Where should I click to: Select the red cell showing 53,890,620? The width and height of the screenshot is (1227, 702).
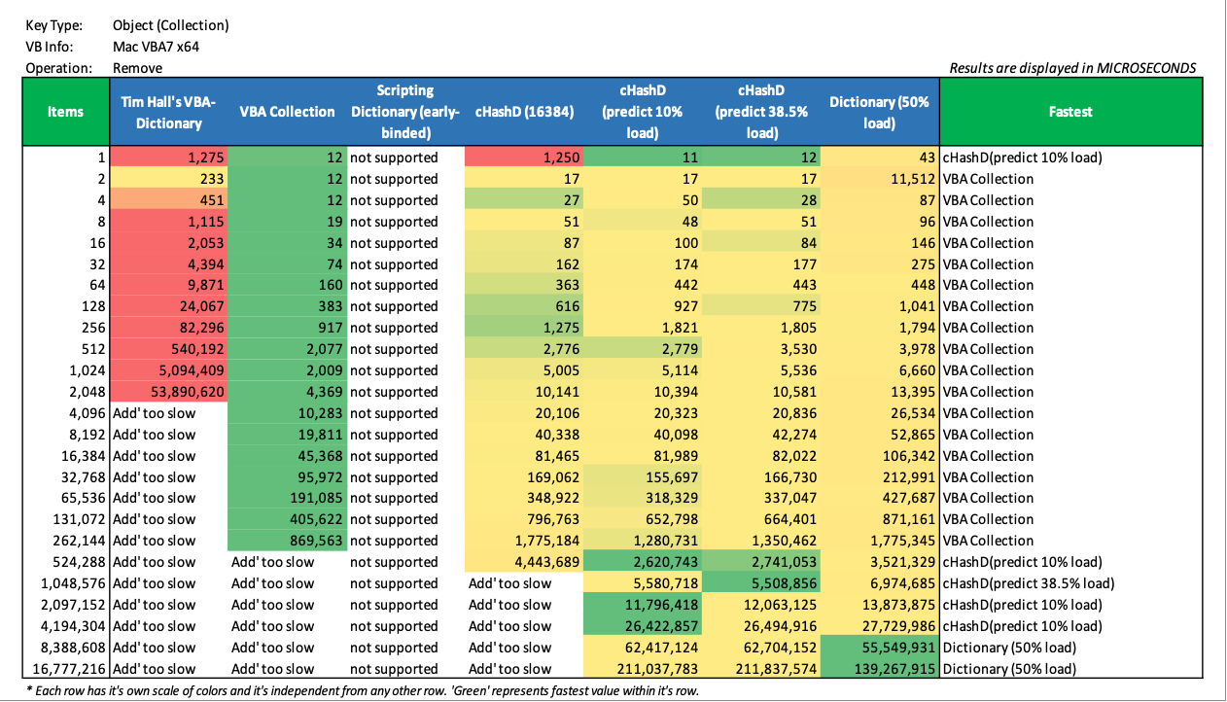click(169, 392)
